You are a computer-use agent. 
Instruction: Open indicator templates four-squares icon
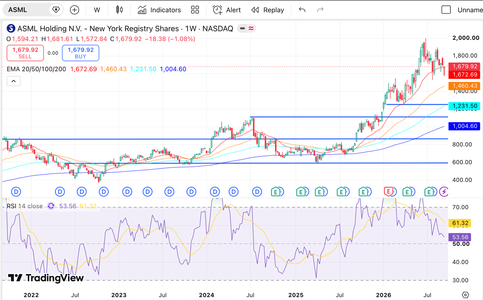coord(195,10)
